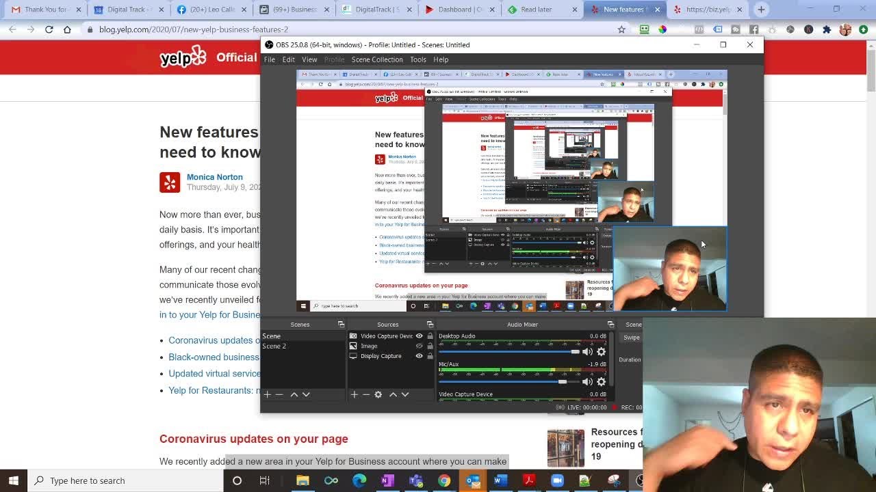Select the Display Capture source
The height and width of the screenshot is (492, 876).
[381, 356]
